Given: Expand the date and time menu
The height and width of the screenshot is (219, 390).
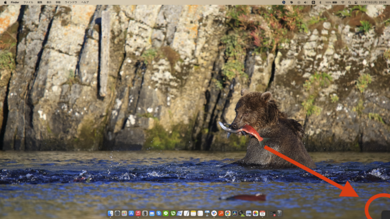Looking at the screenshot, I should click(373, 3).
